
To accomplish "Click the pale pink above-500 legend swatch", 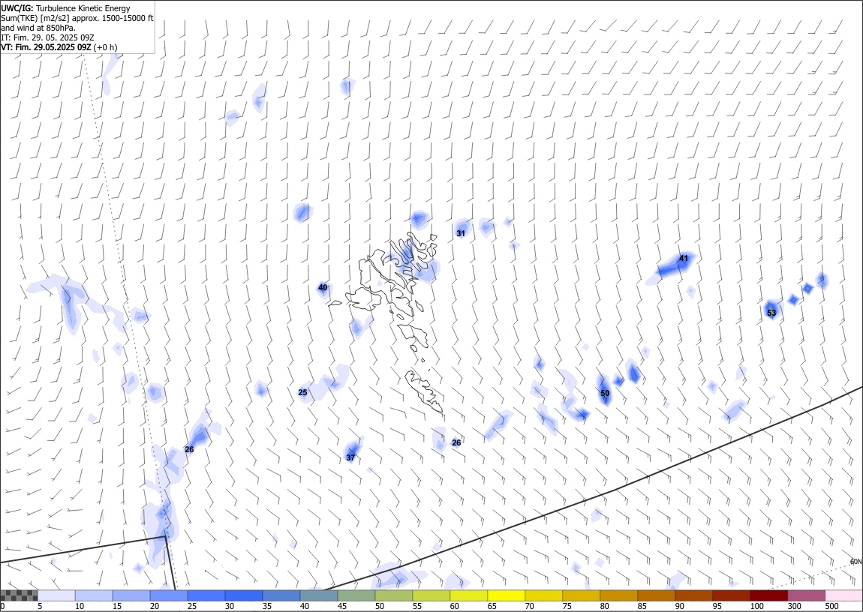I will pyautogui.click(x=843, y=595).
